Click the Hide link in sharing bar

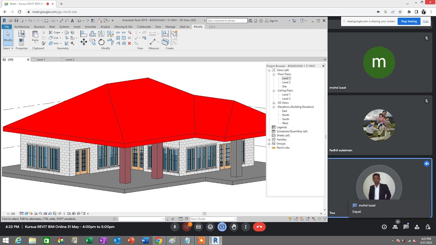click(426, 21)
